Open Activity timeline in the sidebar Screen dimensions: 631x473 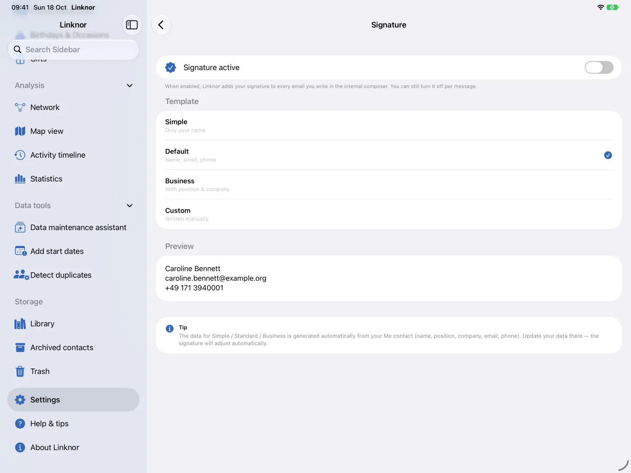73,155
